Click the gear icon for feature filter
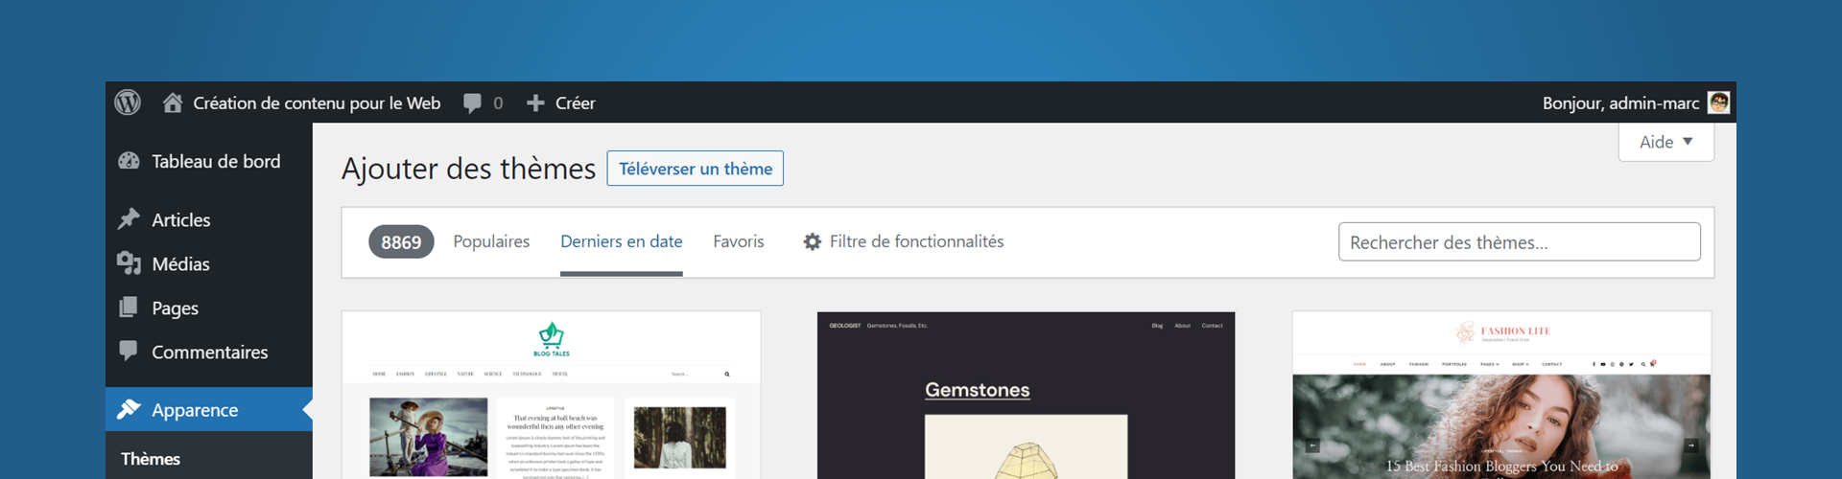The image size is (1842, 479). tap(813, 242)
